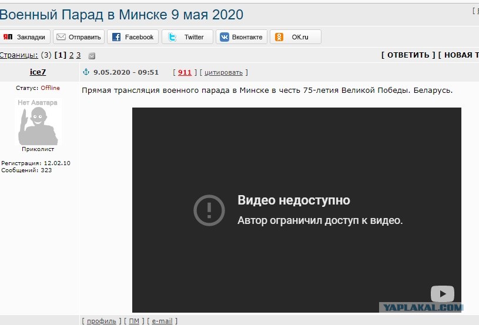Select current page [1] indicator
The width and height of the screenshot is (479, 325).
(x=61, y=55)
